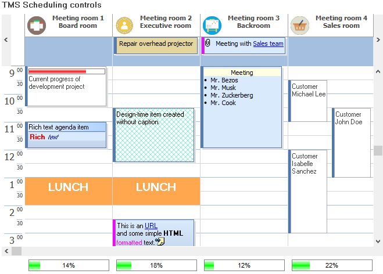Select the Customer Isabelle Sanchez appointment

coord(308,186)
